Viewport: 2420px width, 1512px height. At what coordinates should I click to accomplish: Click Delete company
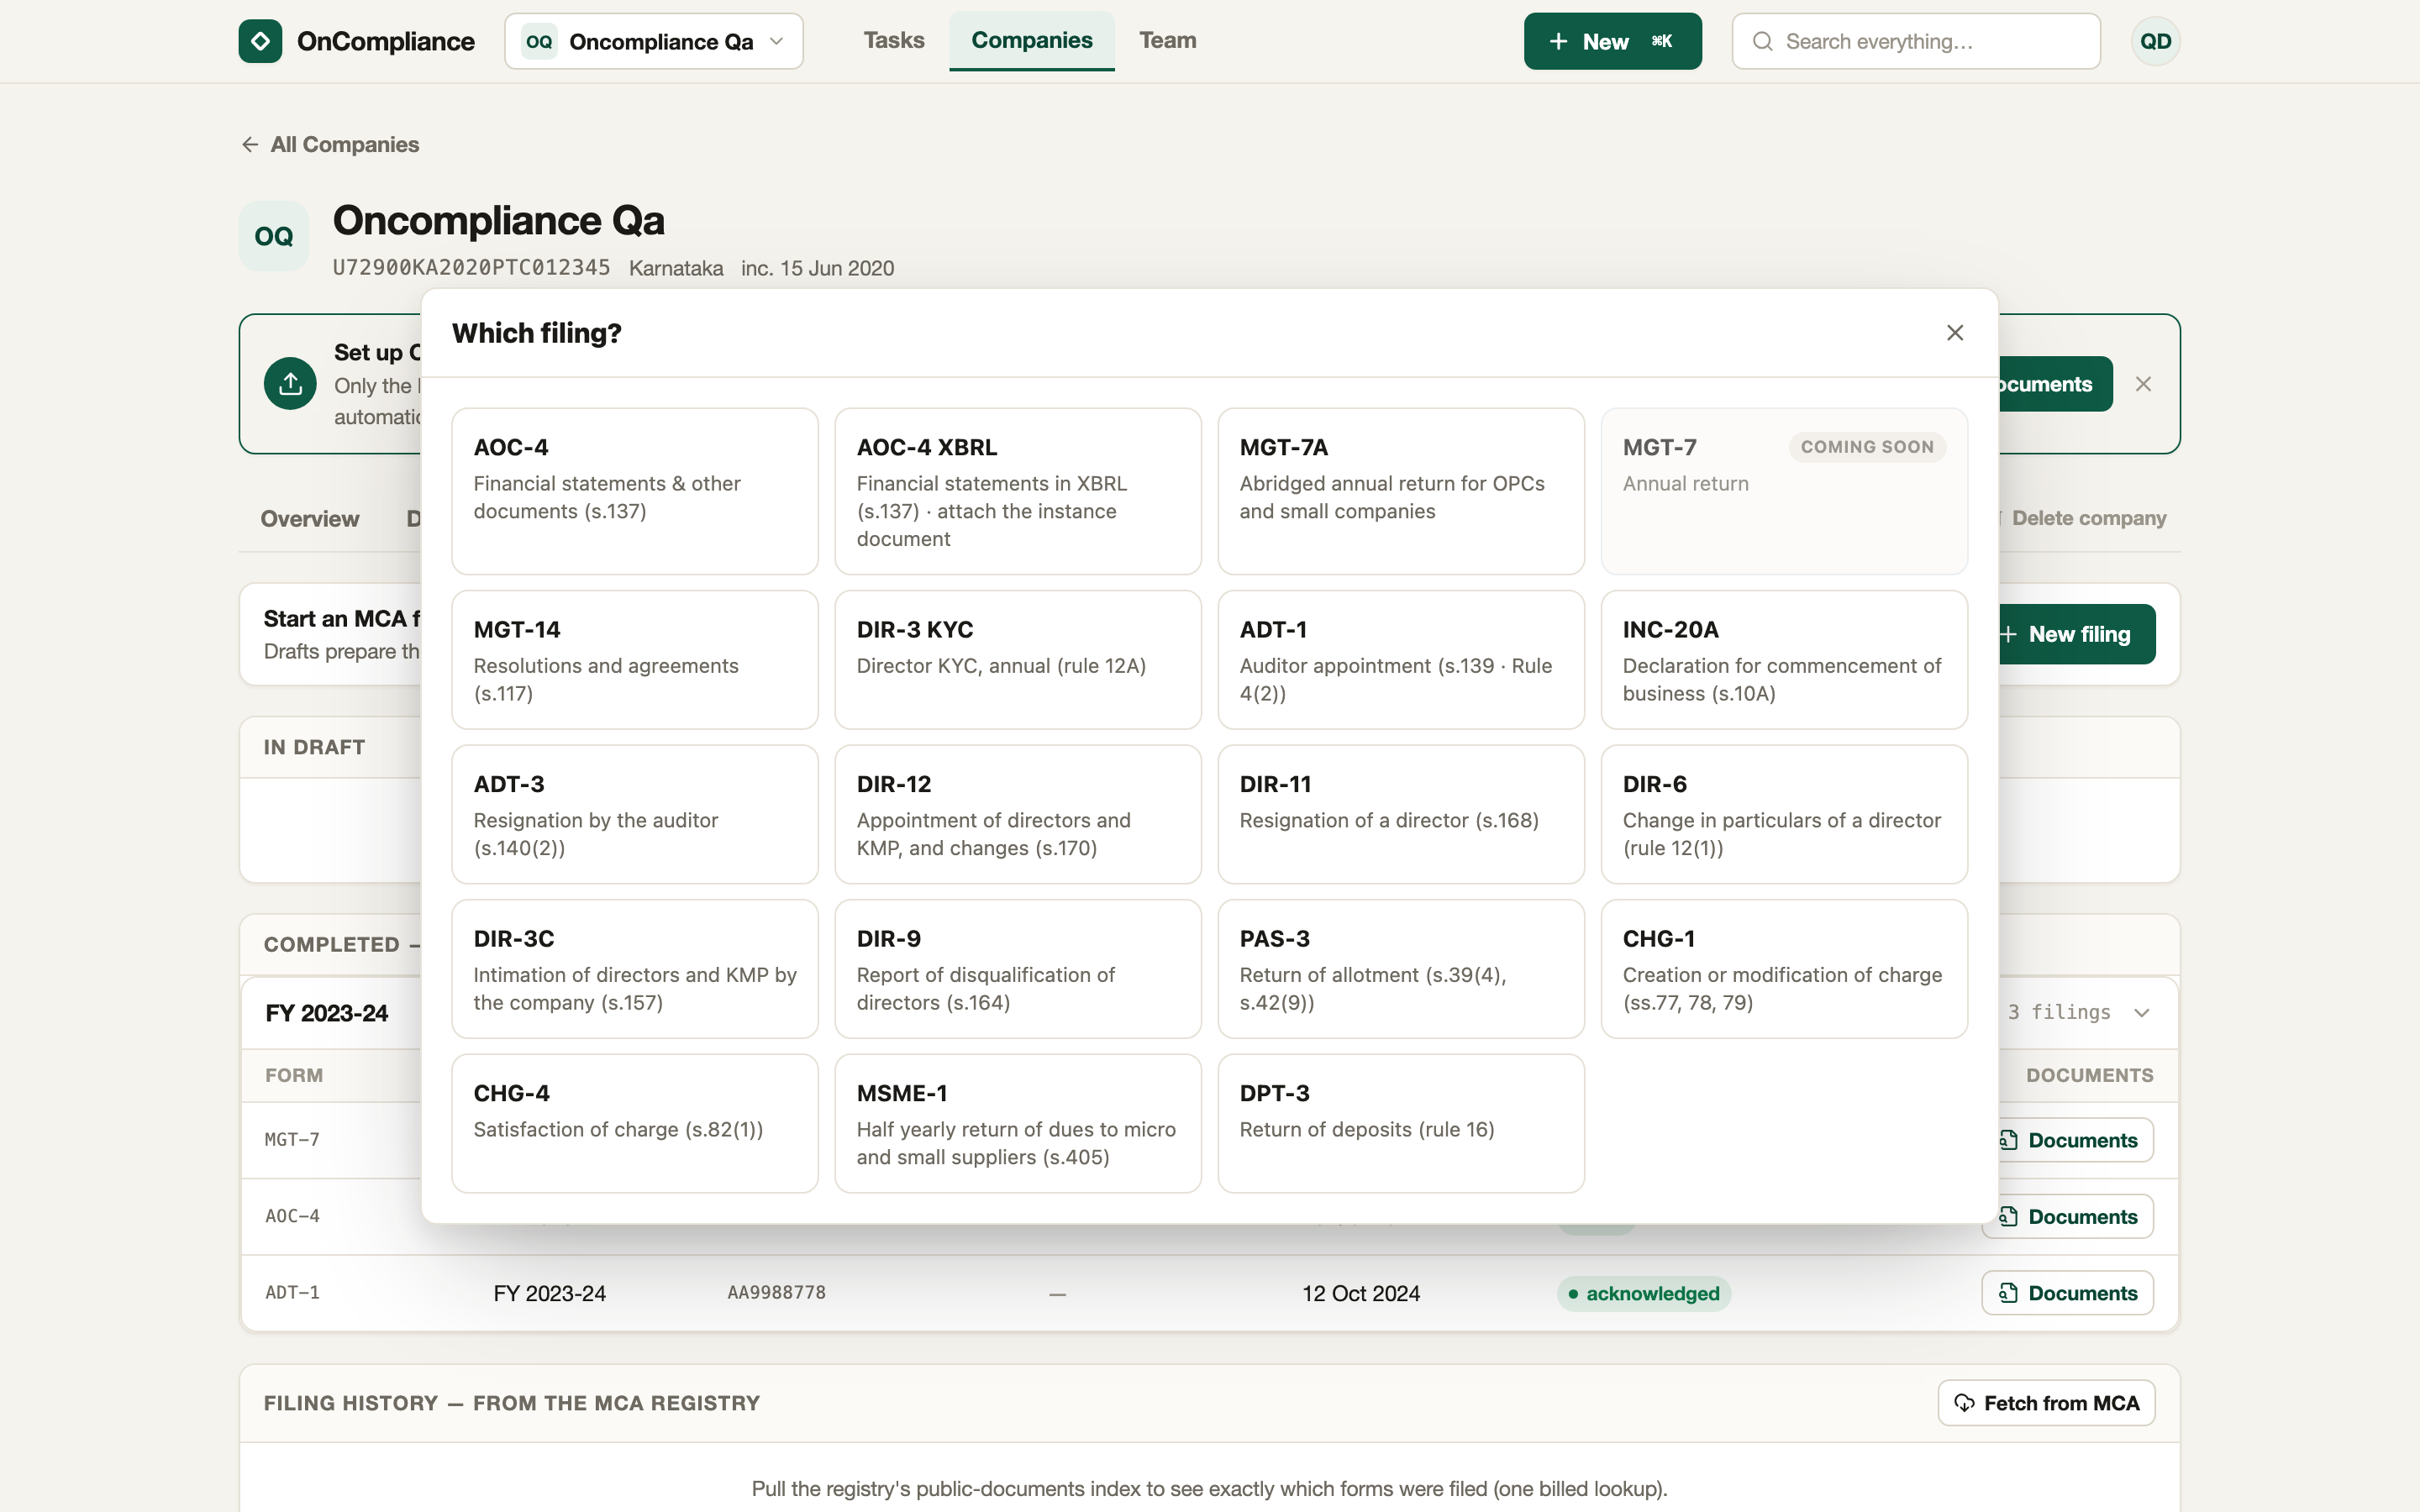pyautogui.click(x=2088, y=518)
